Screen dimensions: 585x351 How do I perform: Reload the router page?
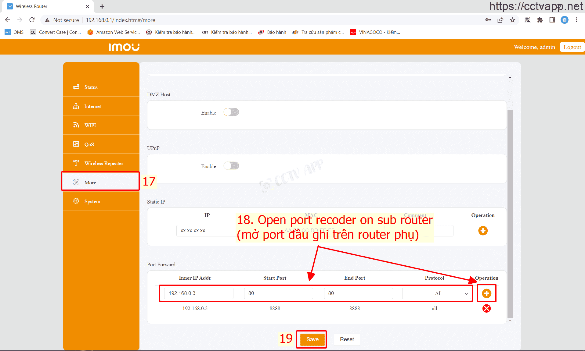click(32, 20)
